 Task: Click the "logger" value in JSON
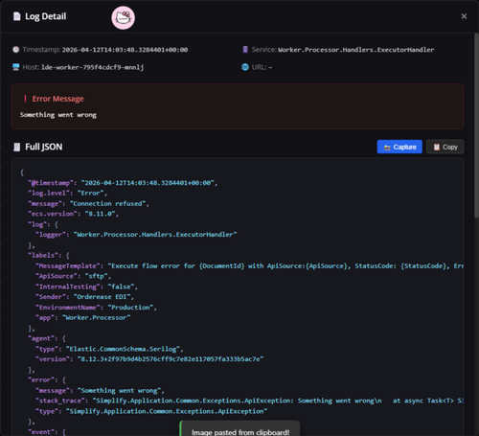click(x=155, y=235)
